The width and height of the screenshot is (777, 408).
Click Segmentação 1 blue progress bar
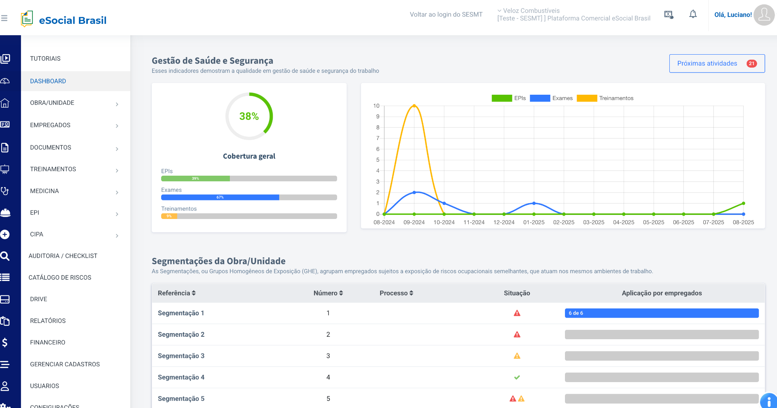point(661,313)
